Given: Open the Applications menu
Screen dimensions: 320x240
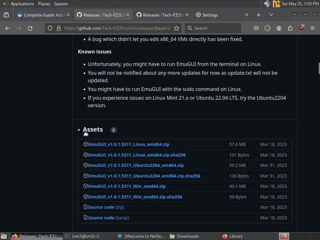Looking at the screenshot, I should [22, 4].
